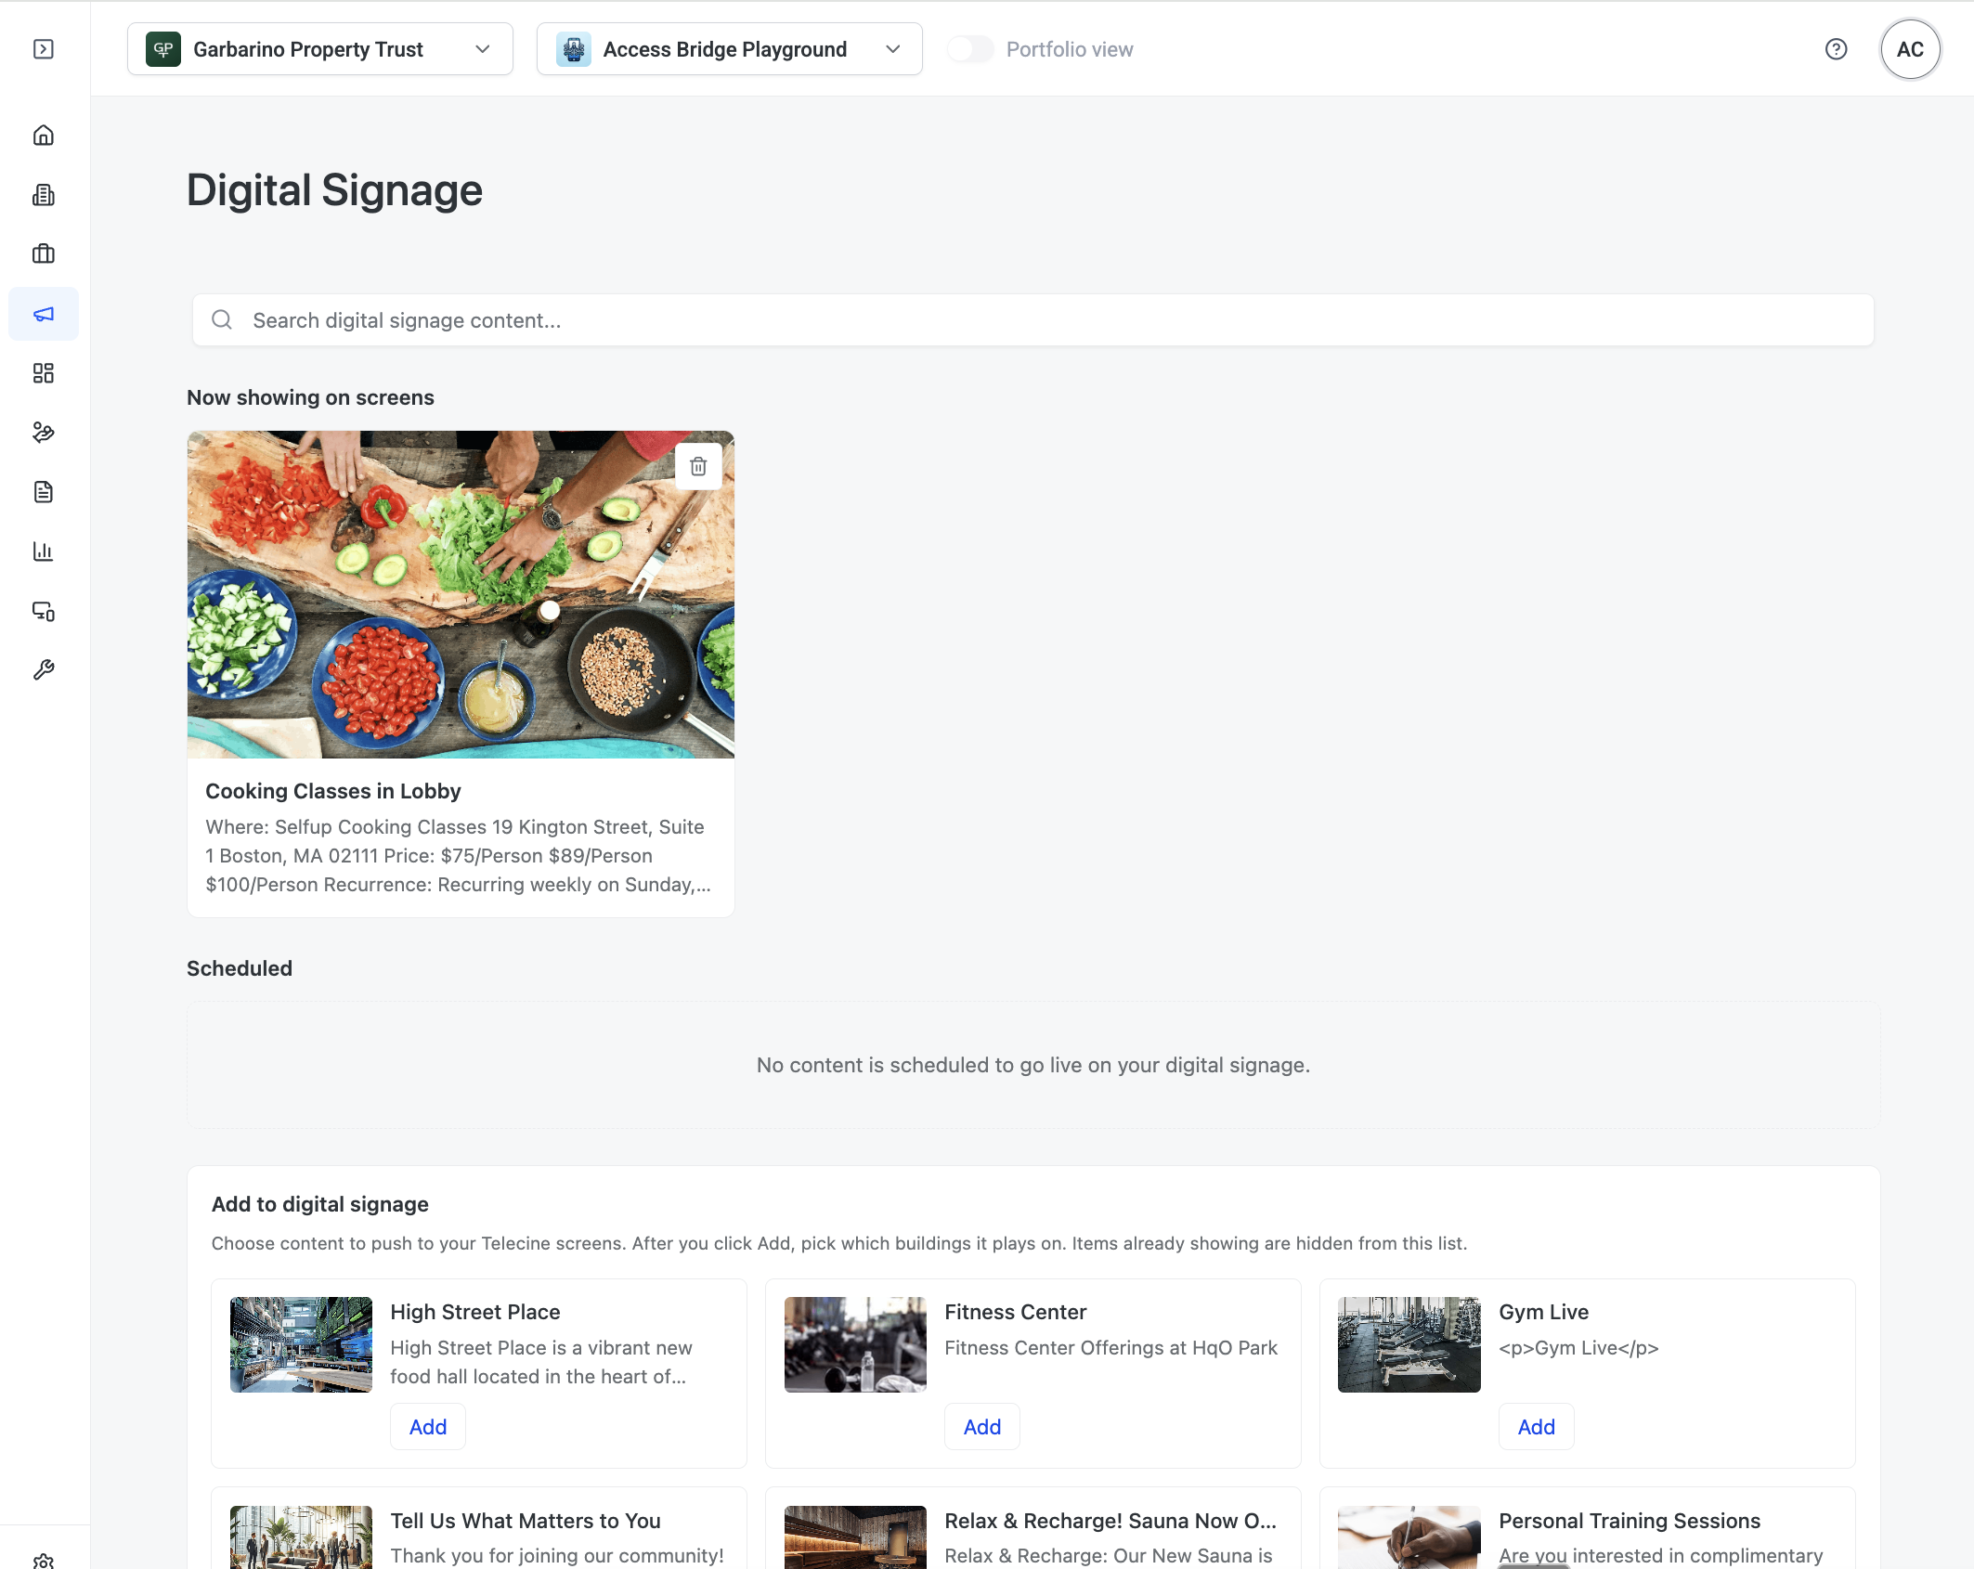Delete Cooking Classes with trash icon
The height and width of the screenshot is (1569, 1974).
click(x=698, y=466)
